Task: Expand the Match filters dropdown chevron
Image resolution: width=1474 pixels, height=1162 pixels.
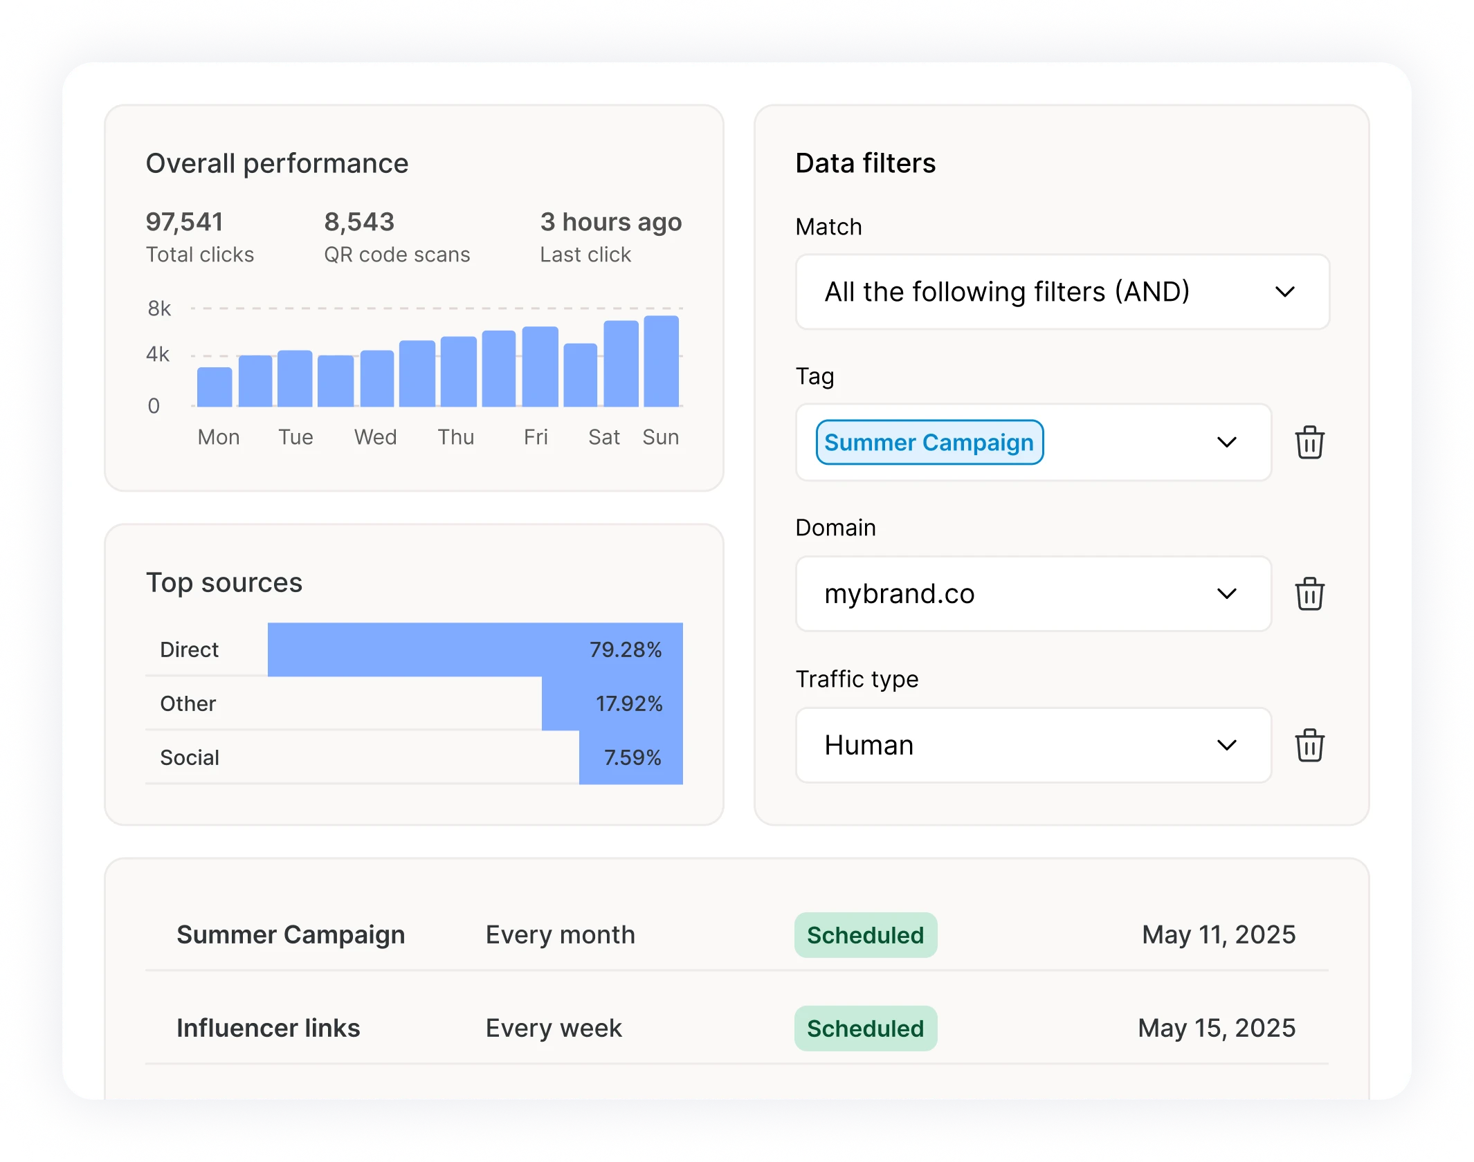Action: click(1284, 292)
